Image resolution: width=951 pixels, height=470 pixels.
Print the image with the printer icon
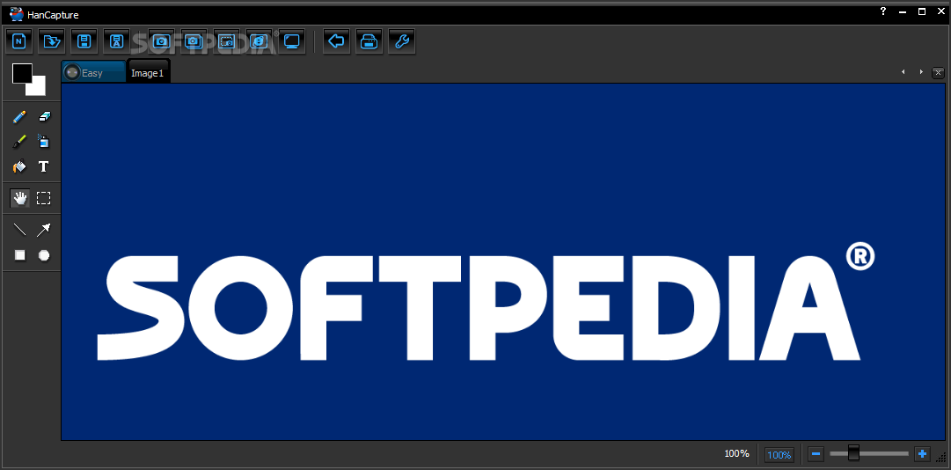(369, 41)
